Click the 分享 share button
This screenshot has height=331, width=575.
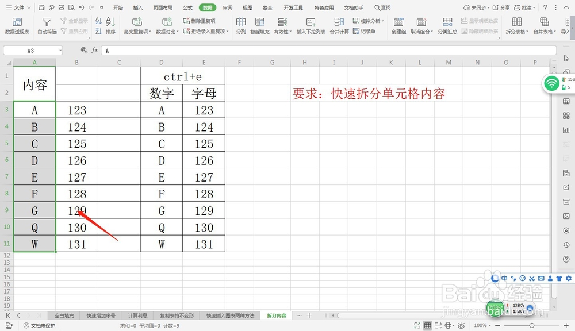click(x=501, y=7)
